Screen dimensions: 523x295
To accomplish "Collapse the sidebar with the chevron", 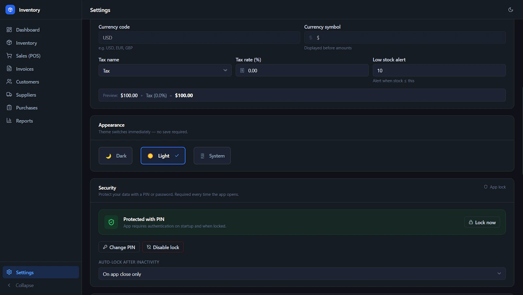I will (x=9, y=285).
